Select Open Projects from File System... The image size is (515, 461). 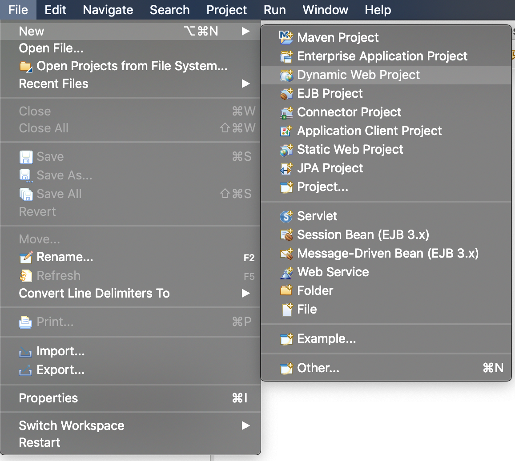tap(130, 66)
